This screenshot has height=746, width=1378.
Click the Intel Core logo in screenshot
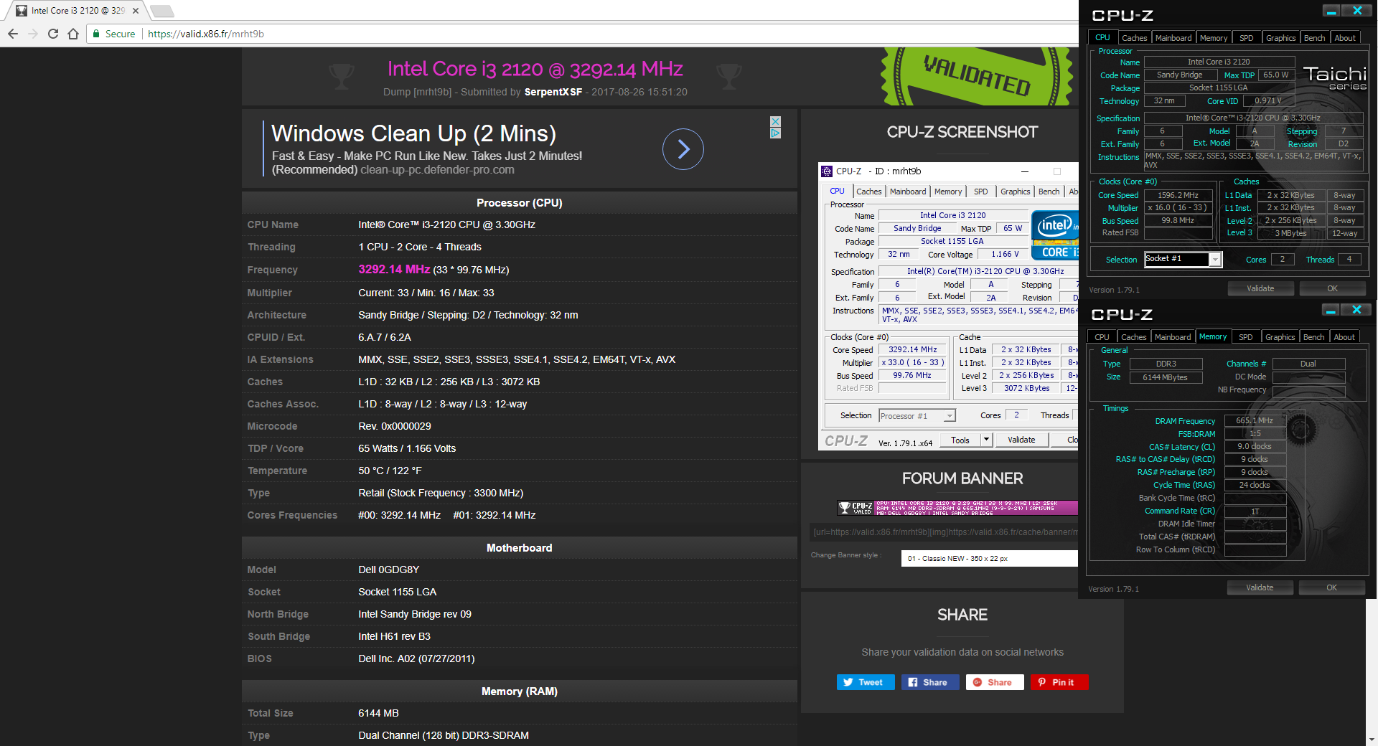click(1055, 235)
